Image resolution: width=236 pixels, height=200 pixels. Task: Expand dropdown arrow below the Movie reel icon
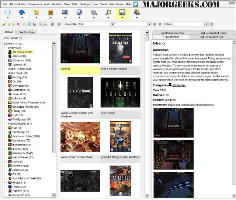point(94,18)
